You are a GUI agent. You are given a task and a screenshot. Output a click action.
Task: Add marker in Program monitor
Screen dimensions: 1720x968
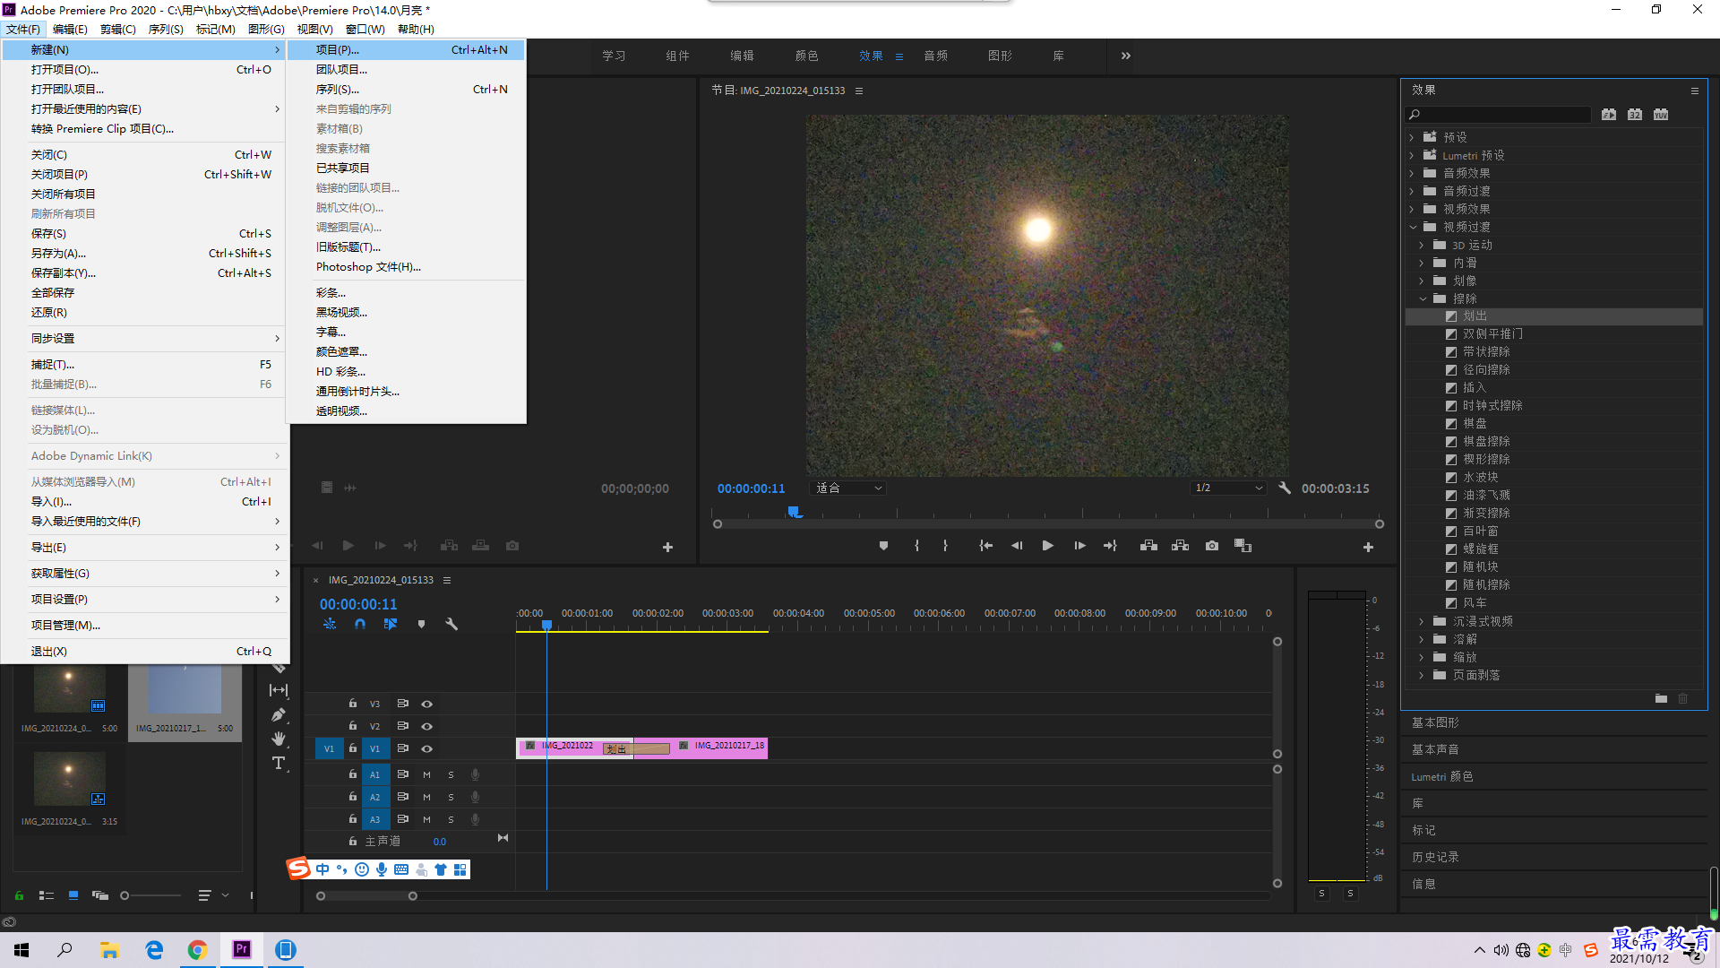coord(883,546)
